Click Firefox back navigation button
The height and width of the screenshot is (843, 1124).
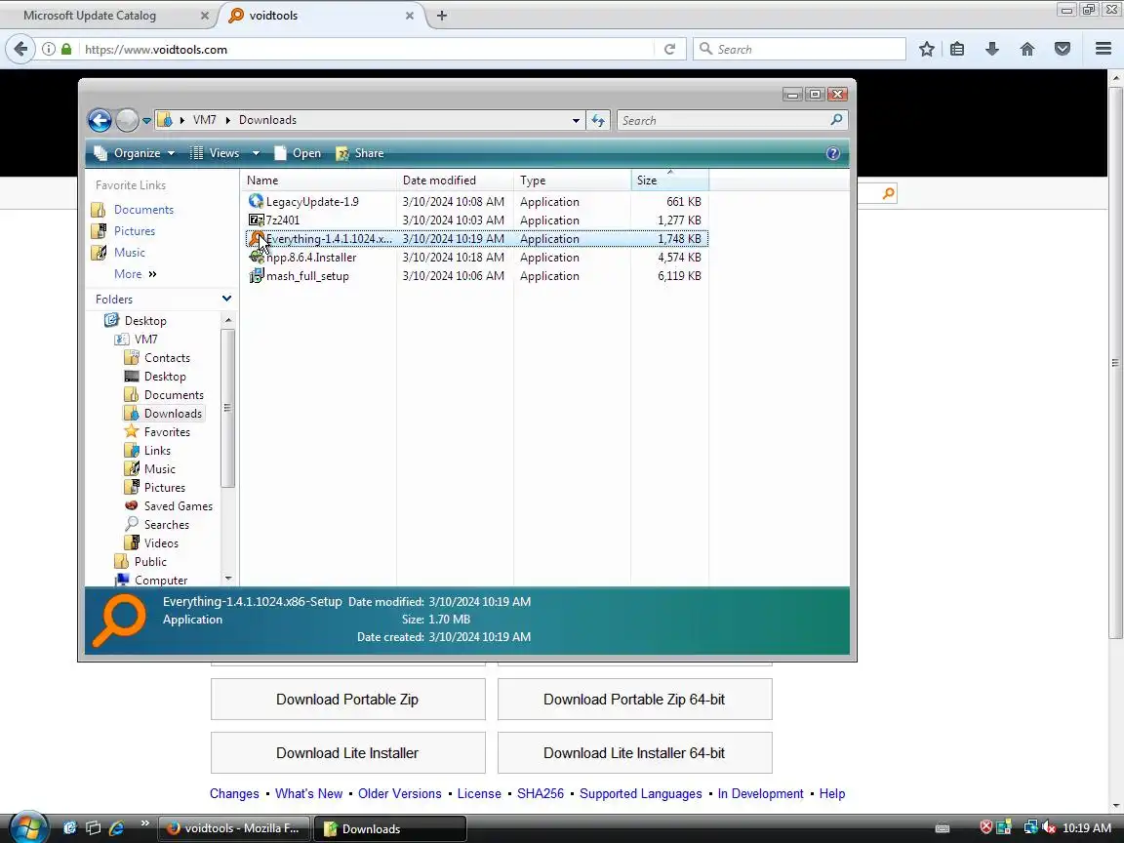20,49
